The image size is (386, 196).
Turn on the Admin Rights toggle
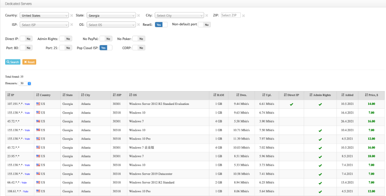pyautogui.click(x=65, y=39)
